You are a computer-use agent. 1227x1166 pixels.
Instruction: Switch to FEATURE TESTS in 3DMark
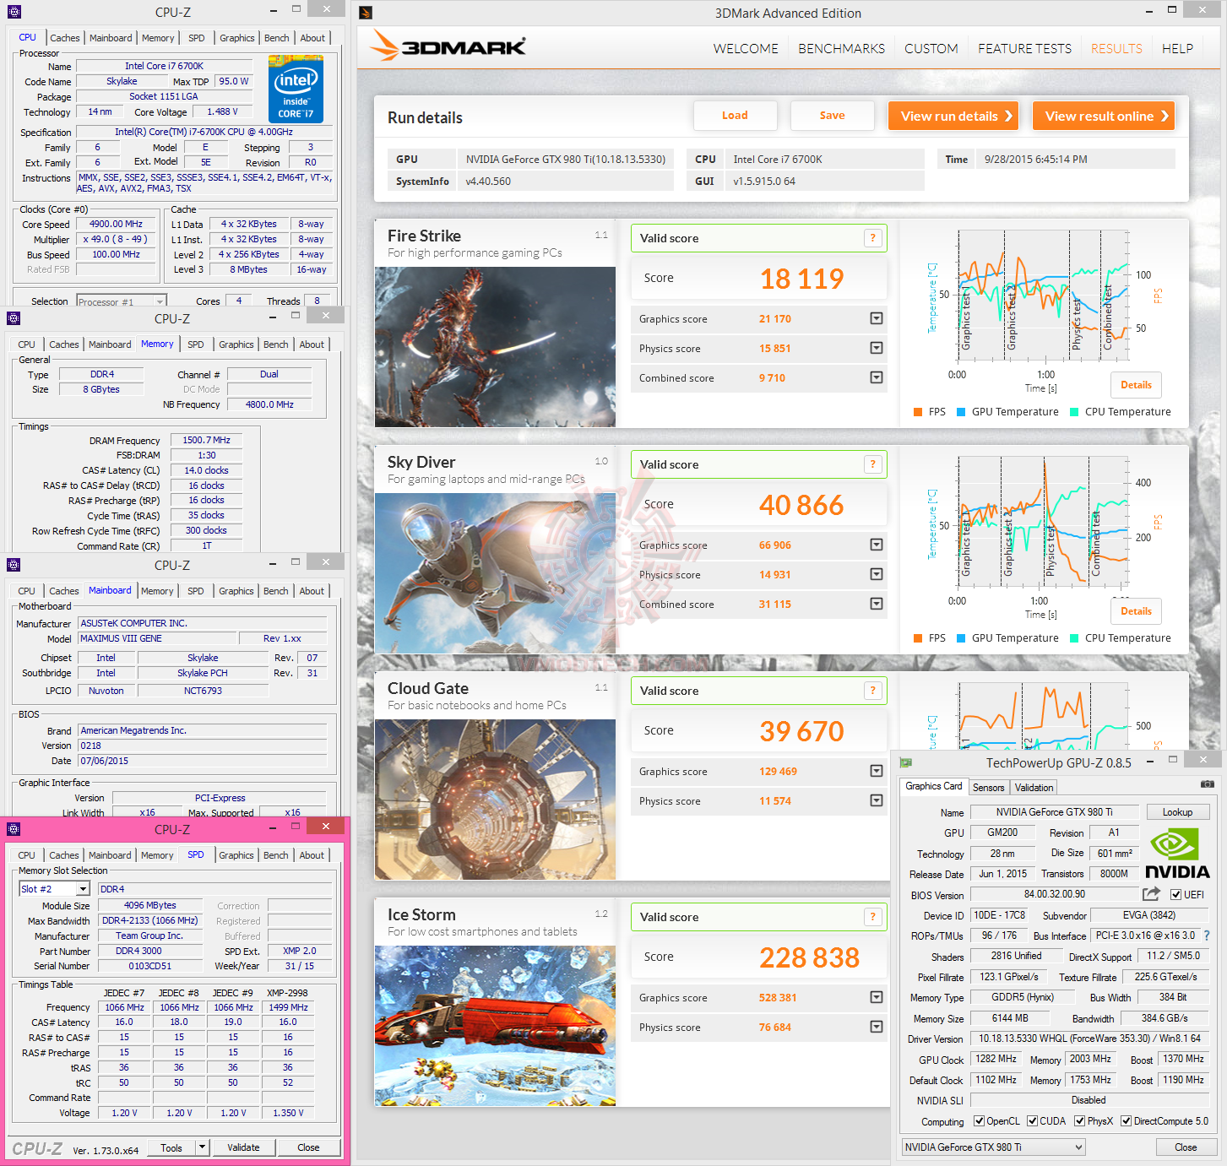pos(1024,49)
